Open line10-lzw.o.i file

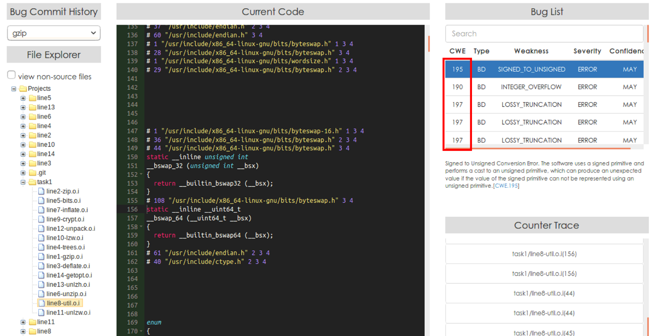65,238
